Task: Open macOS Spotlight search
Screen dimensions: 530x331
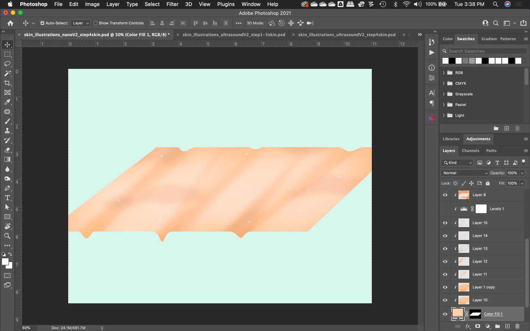Action: coord(495,4)
